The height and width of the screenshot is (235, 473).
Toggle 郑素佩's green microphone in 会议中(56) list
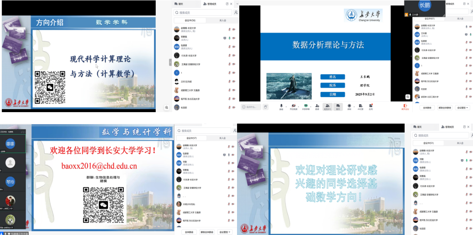(x=229, y=38)
